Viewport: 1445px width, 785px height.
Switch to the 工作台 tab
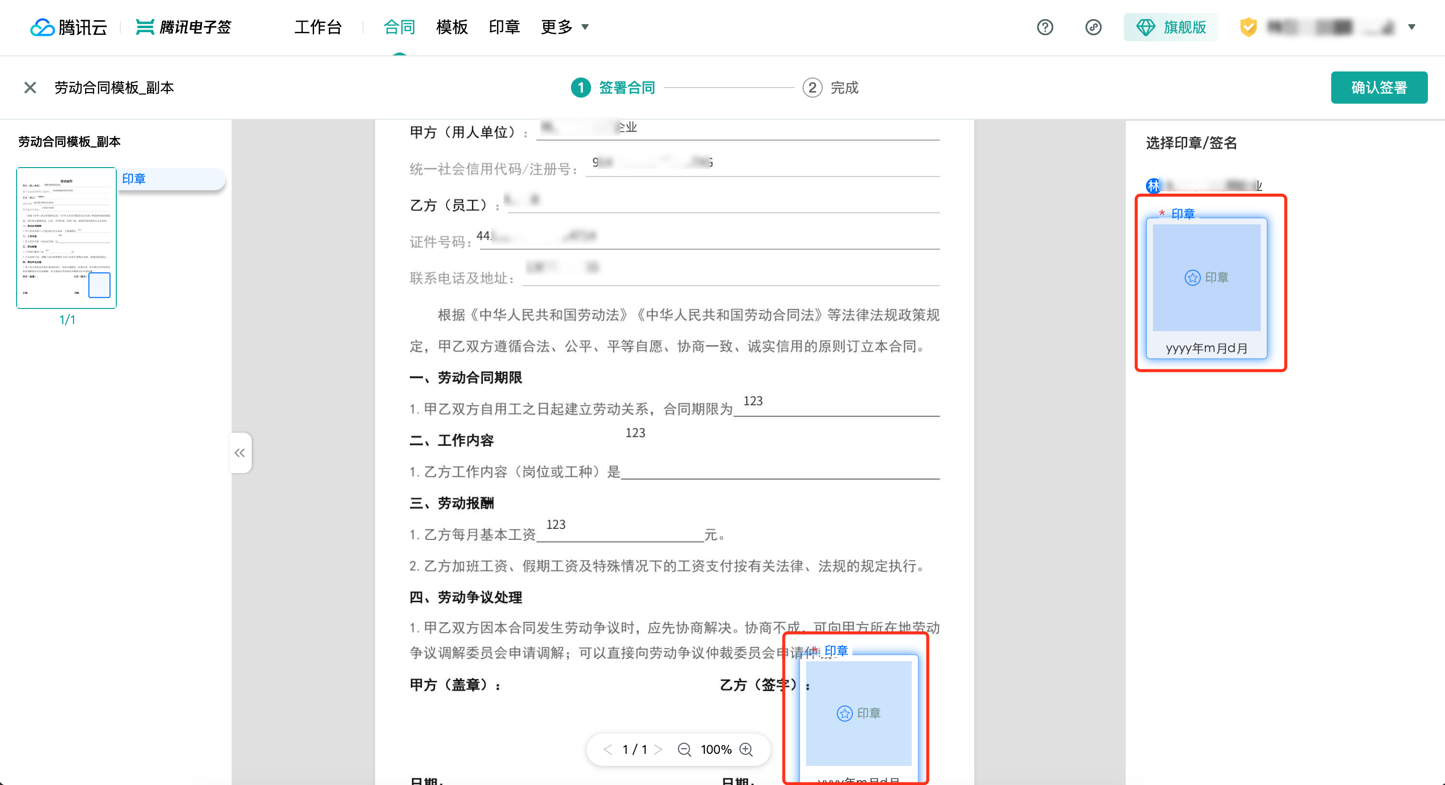coord(319,27)
